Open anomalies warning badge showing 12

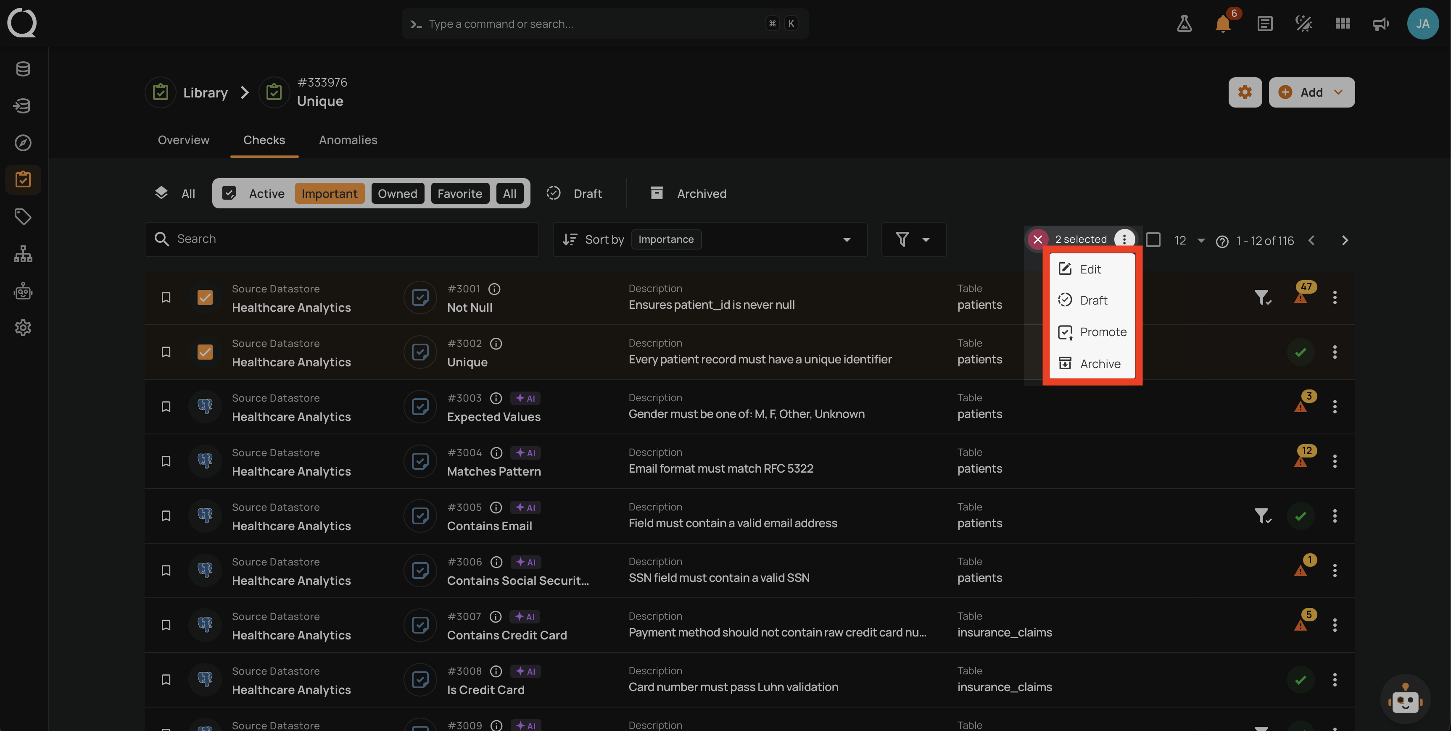tap(1303, 457)
